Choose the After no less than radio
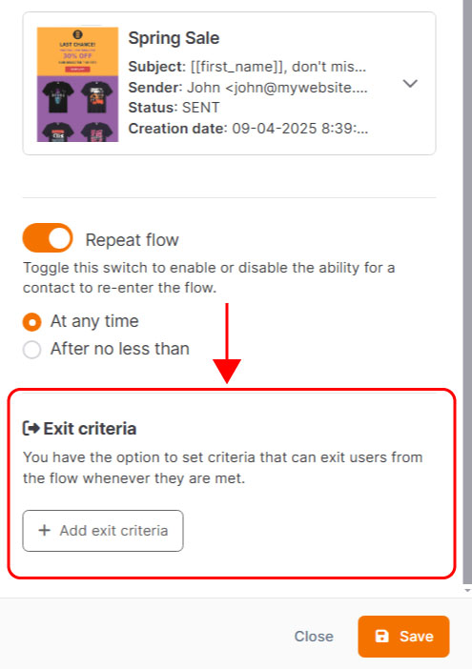Image resolution: width=472 pixels, height=669 pixels. tap(32, 350)
